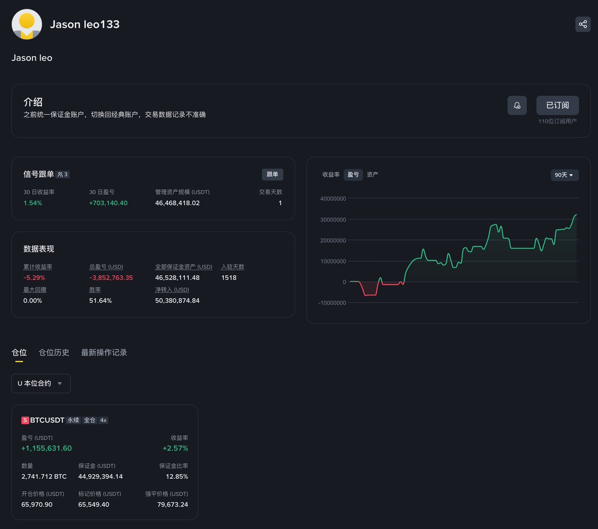This screenshot has width=598, height=529.
Task: Click the BTCUSDT position title
Action: click(47, 421)
